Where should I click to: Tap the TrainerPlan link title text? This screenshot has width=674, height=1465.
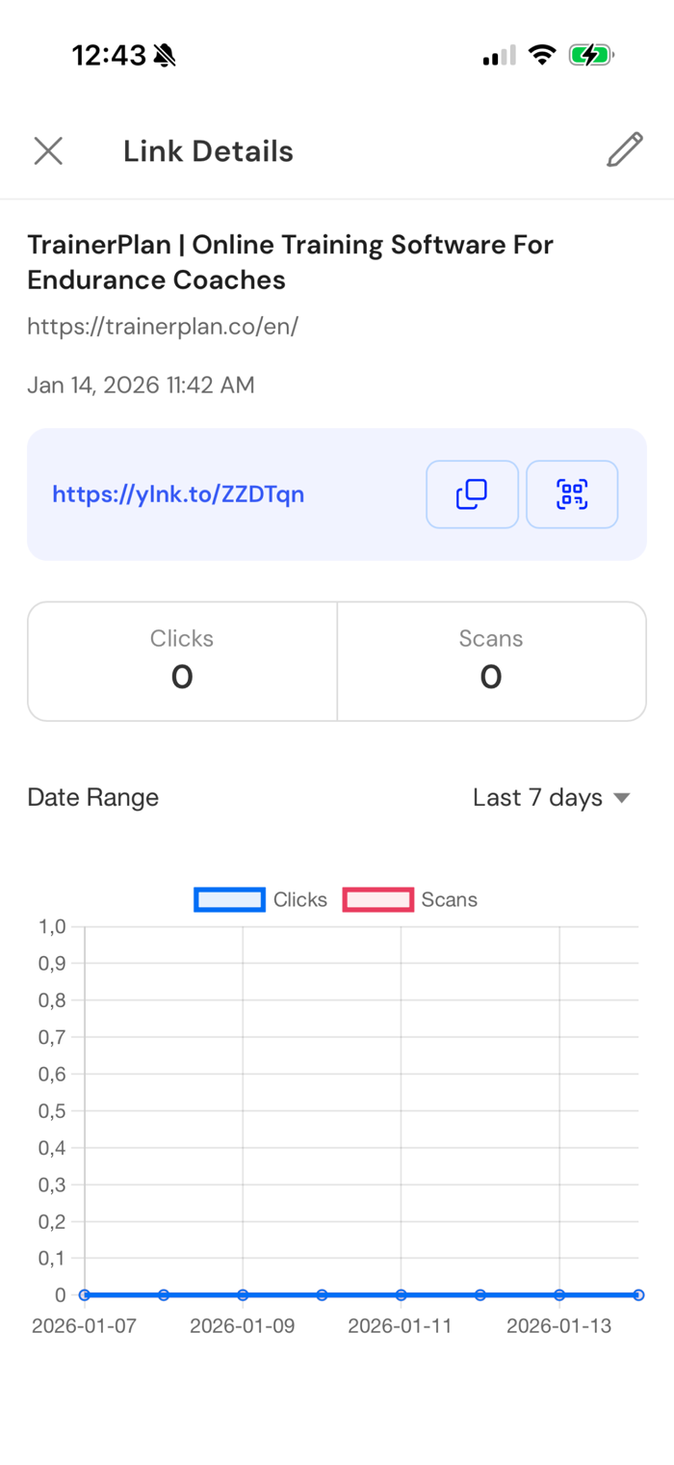click(x=290, y=262)
